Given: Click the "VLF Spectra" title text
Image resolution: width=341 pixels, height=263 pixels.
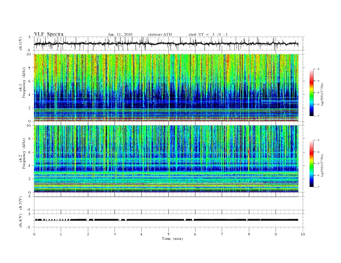Looking at the screenshot, I should pyautogui.click(x=49, y=34).
